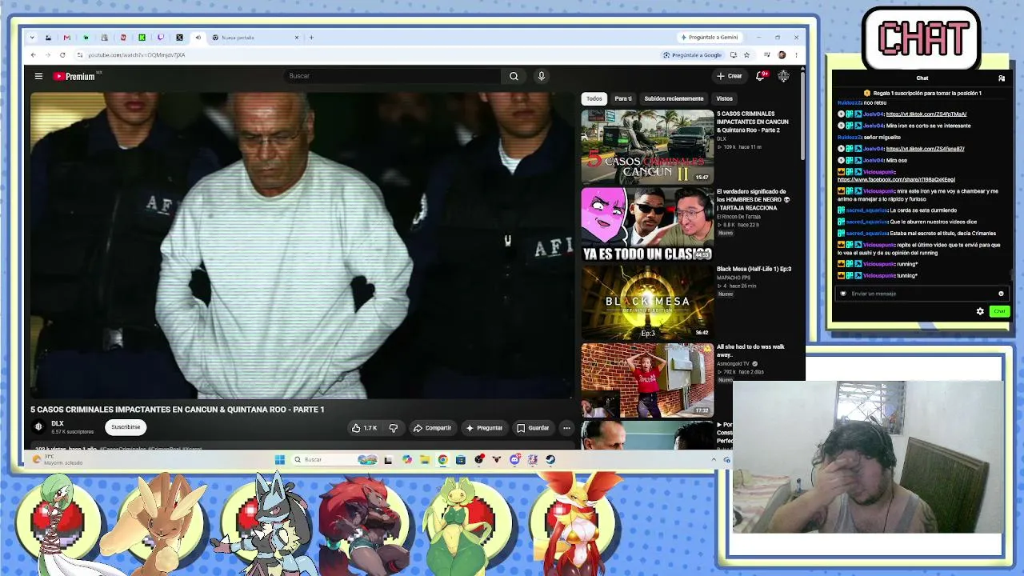
Task: Open File Explorer from the Windows taskbar
Action: click(424, 460)
